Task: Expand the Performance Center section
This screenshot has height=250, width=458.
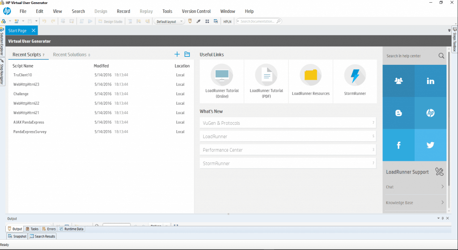Action: point(288,150)
